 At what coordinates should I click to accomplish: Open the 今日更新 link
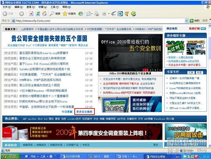click(x=67, y=112)
